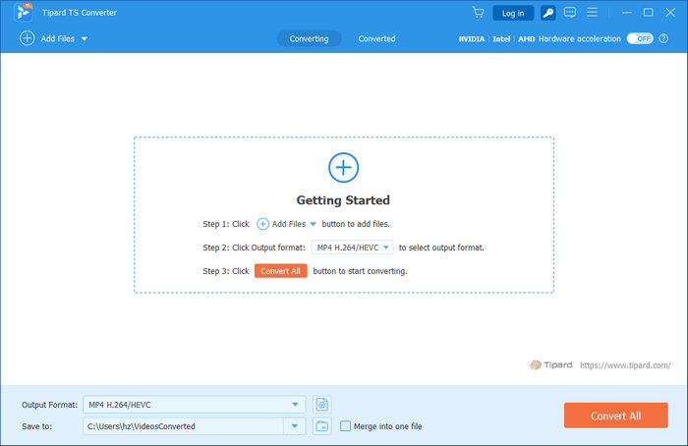688x446 pixels.
Task: Toggle Hardware acceleration switch on
Action: (640, 38)
